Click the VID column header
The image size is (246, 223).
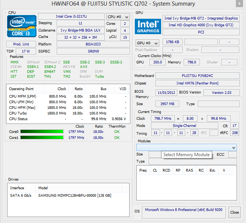pos(118,89)
